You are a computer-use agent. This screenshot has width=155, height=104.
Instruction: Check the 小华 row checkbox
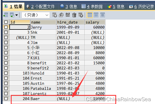click(6, 48)
